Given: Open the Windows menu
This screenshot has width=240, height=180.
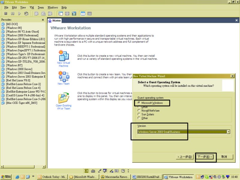Looking at the screenshot, I should point(53,7).
